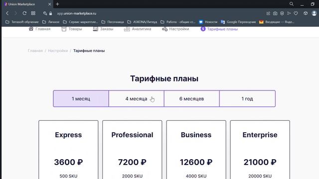Select the 1 месяц billing period
319x179 pixels.
(81, 98)
